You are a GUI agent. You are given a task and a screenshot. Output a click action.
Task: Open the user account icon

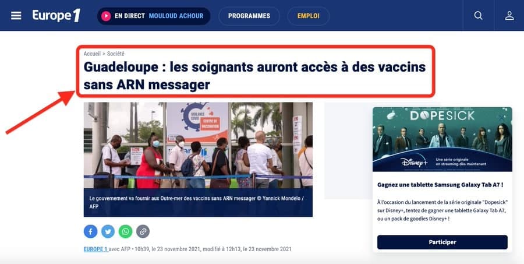[x=509, y=16]
